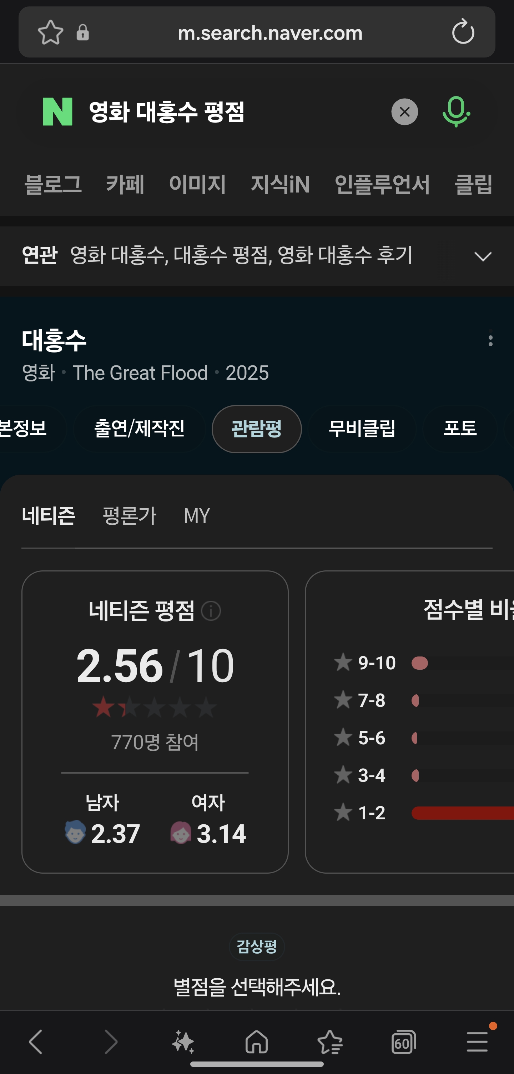The width and height of the screenshot is (514, 1074).
Task: Open the 블로그 search category
Action: point(53,184)
